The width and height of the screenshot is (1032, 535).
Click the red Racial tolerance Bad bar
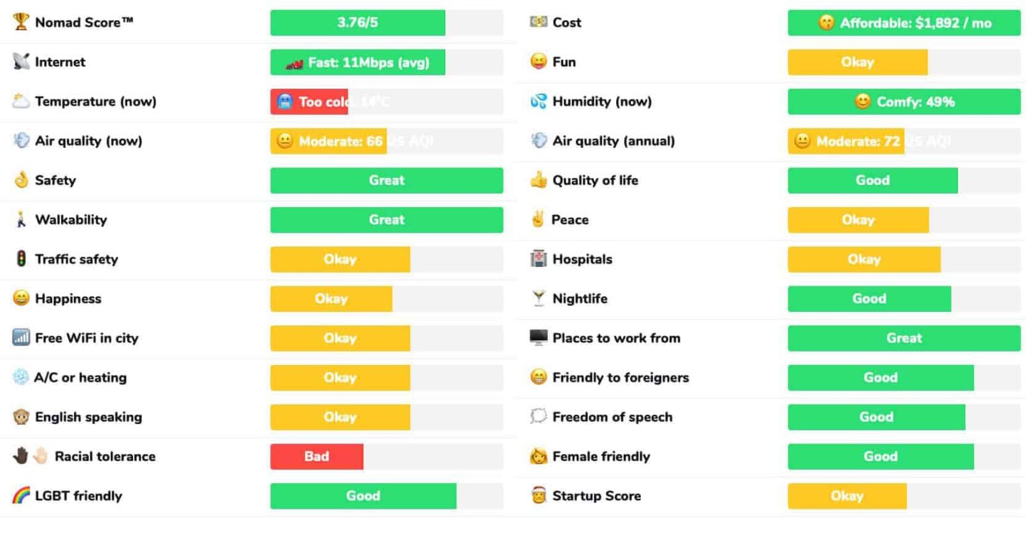(316, 456)
